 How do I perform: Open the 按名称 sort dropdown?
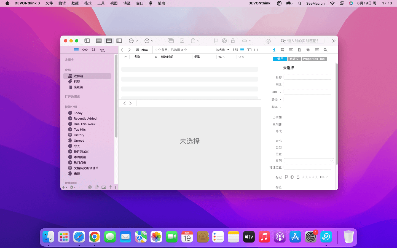click(x=222, y=50)
